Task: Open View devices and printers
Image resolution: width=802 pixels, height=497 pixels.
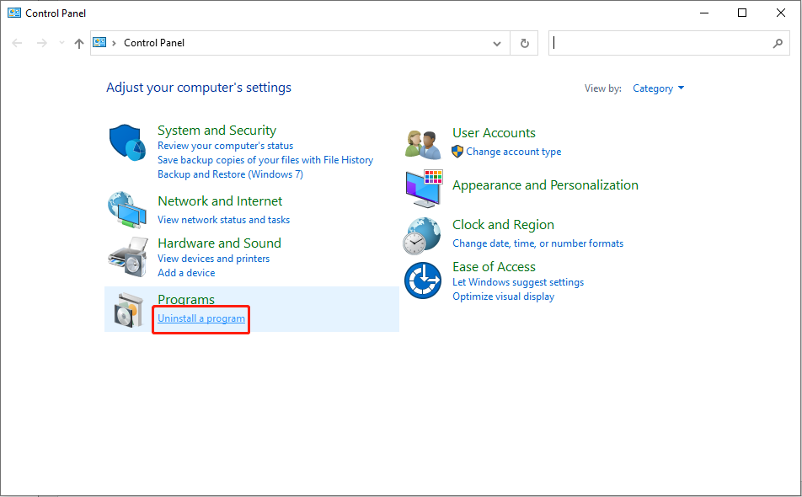Action: tap(213, 259)
